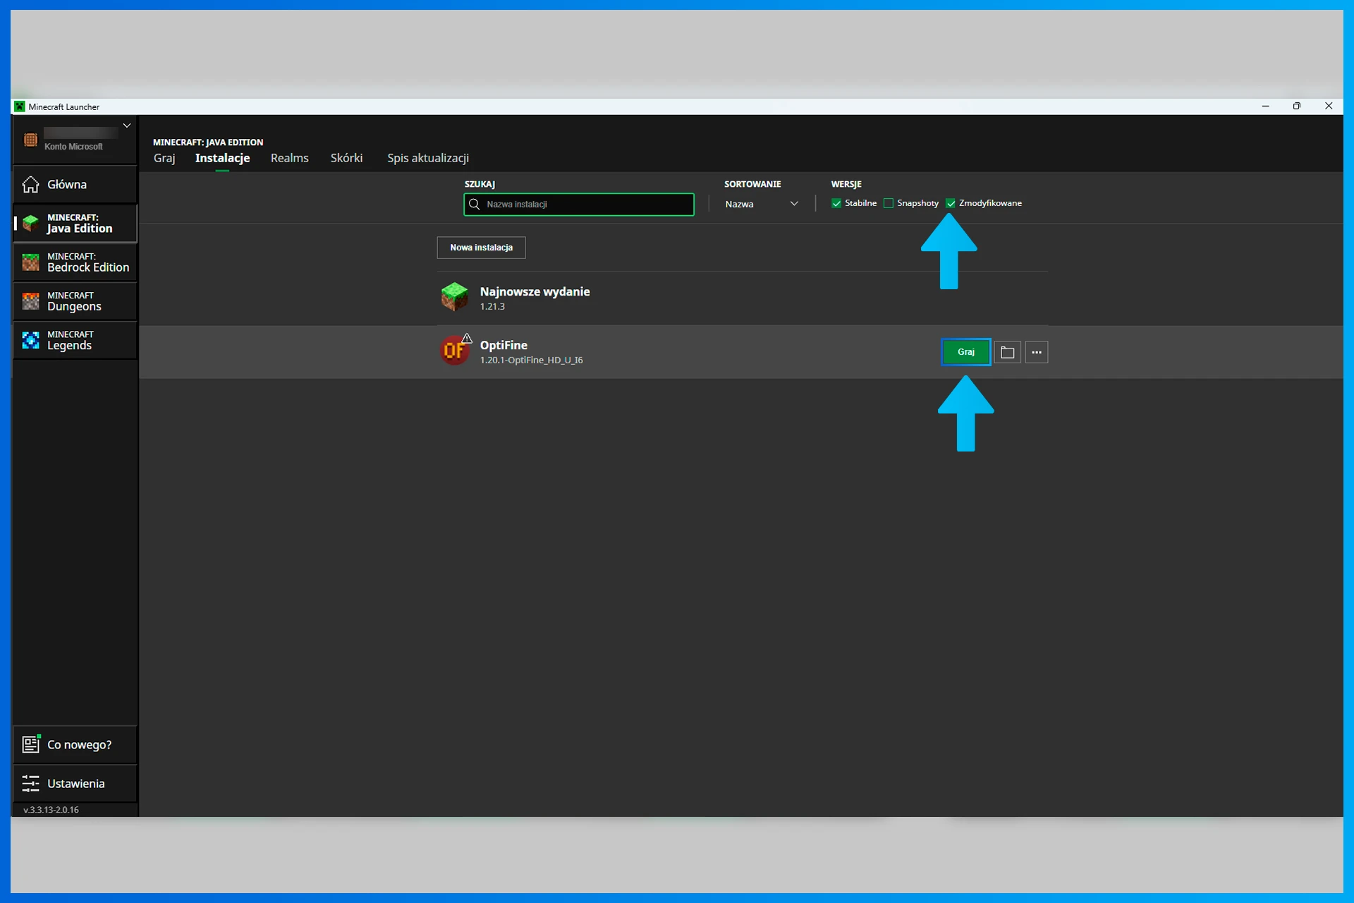The width and height of the screenshot is (1354, 903).
Task: Click the green Graj button for OptiFine
Action: (965, 352)
